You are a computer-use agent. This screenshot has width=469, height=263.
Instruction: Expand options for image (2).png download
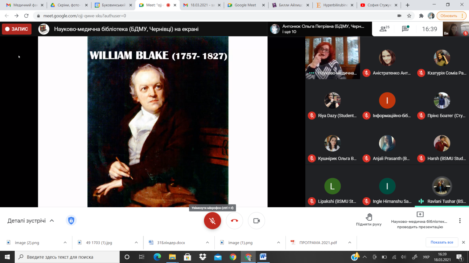tap(65, 243)
